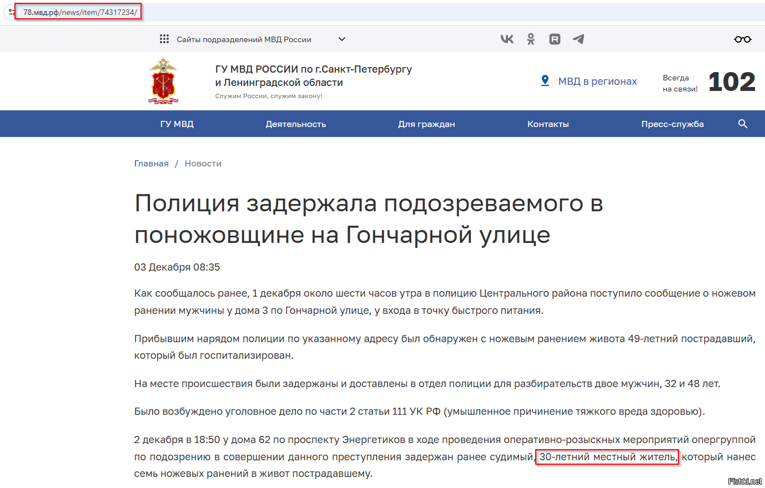Image resolution: width=765 pixels, height=488 pixels.
Task: Follow the МВД в регионах link
Action: pos(597,82)
